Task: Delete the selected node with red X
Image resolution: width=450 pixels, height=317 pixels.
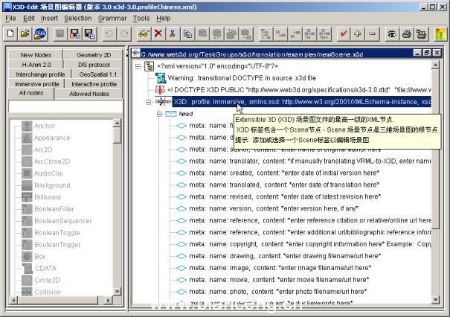Action: point(158,34)
